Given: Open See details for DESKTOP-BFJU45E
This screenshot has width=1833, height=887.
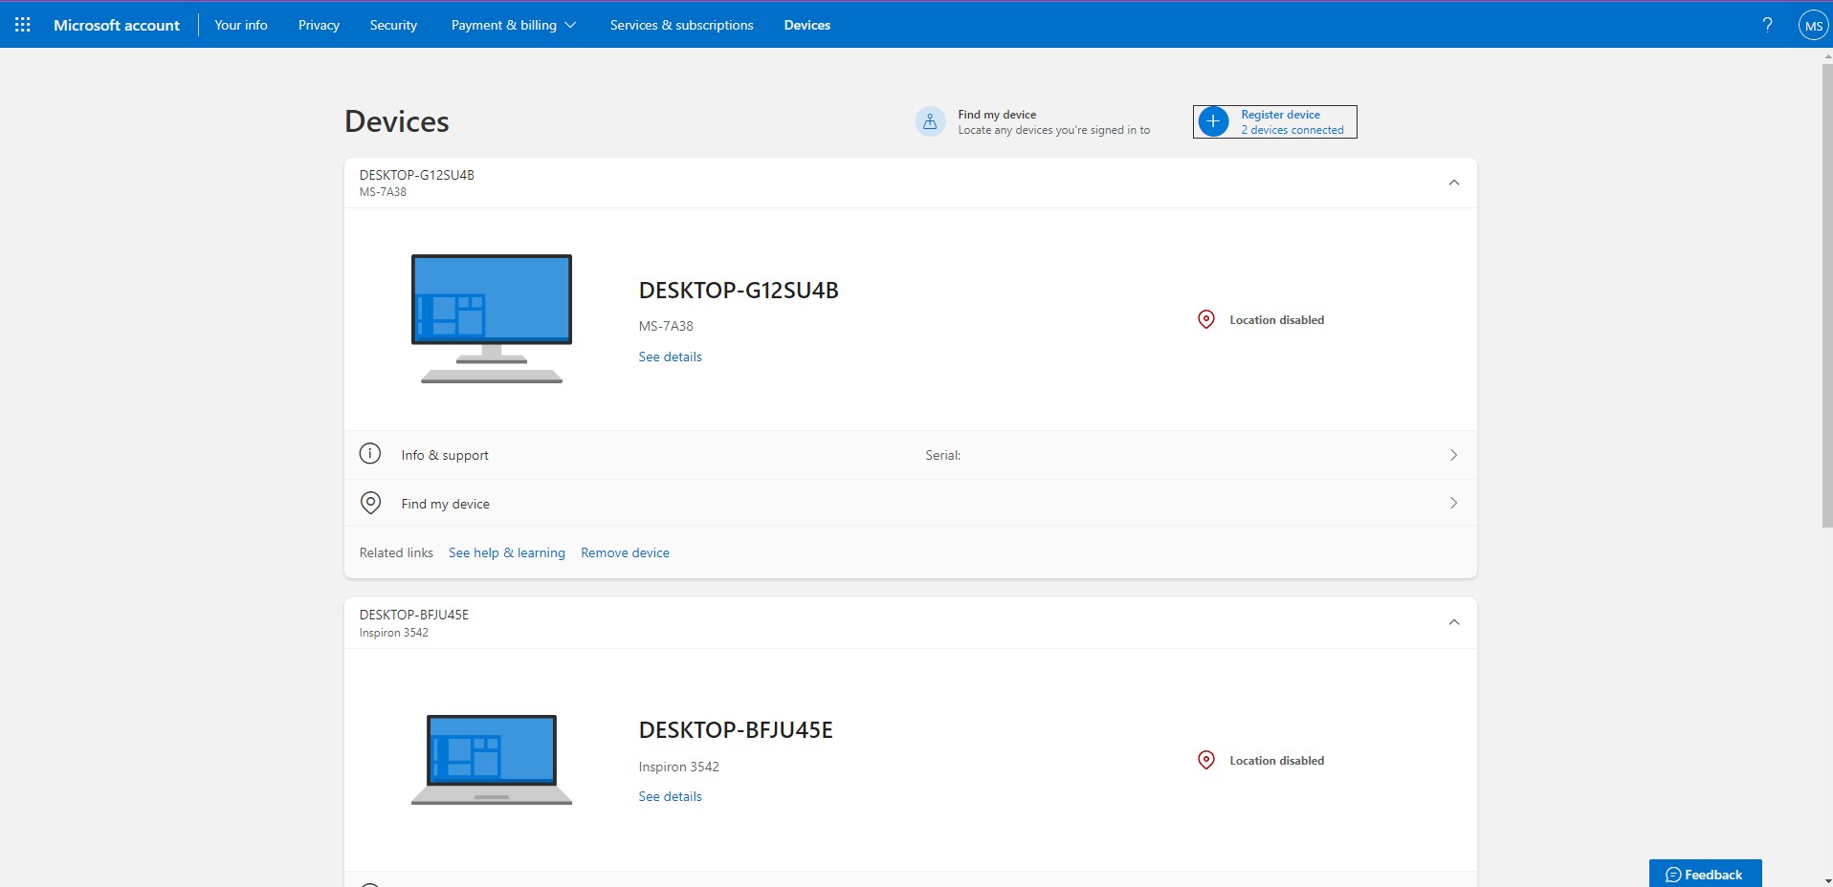Looking at the screenshot, I should click(671, 796).
